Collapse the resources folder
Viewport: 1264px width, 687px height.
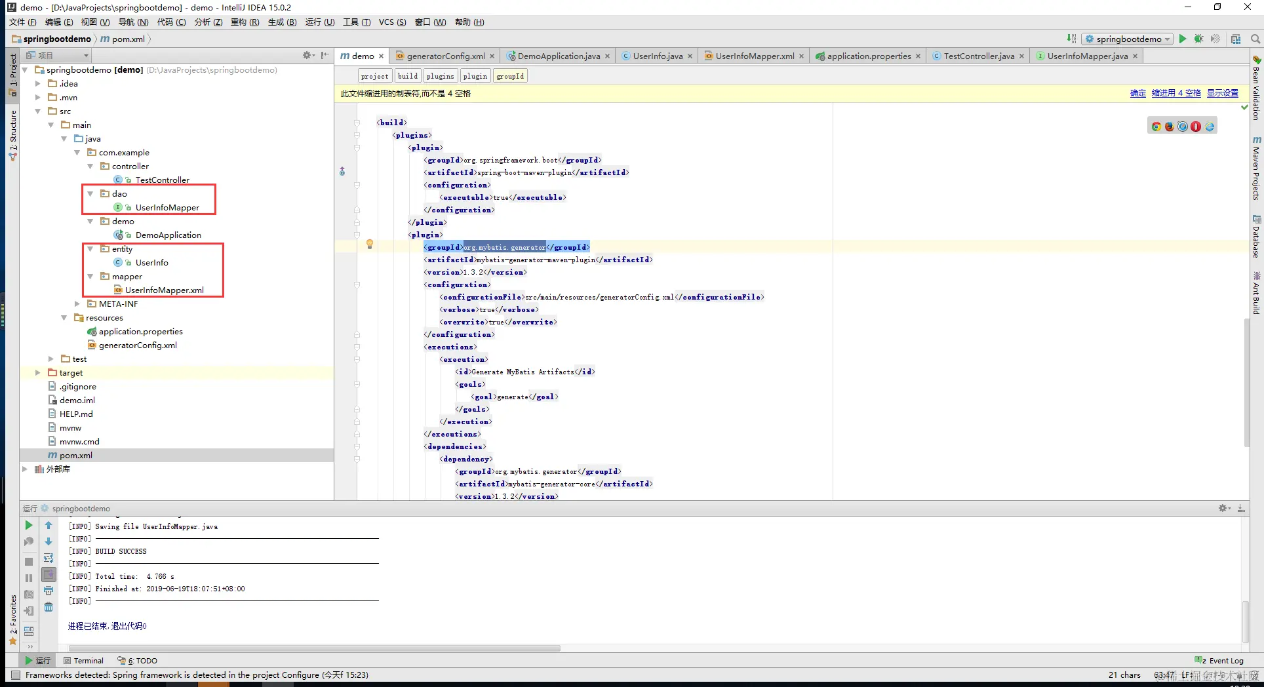click(x=64, y=317)
